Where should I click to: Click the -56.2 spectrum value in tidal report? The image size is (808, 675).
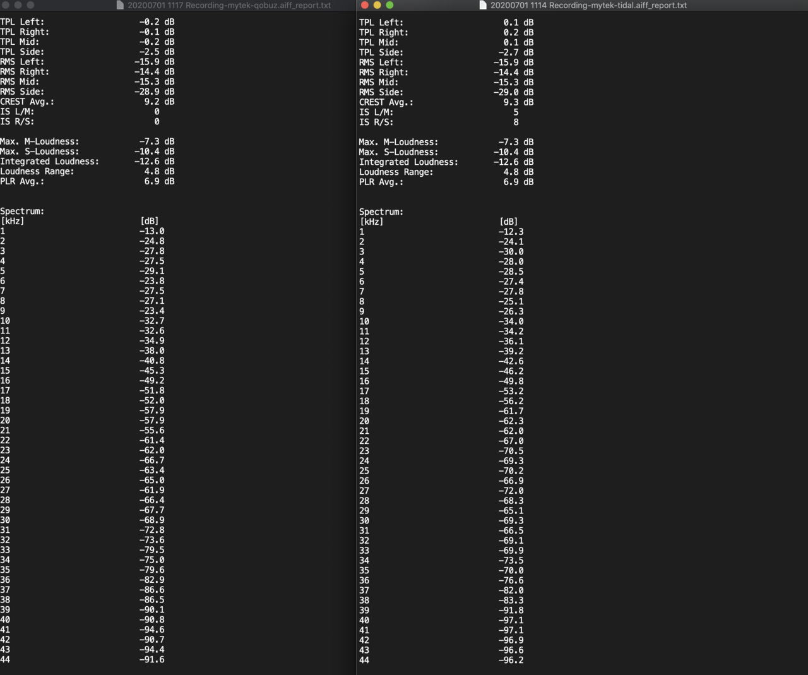coord(511,402)
